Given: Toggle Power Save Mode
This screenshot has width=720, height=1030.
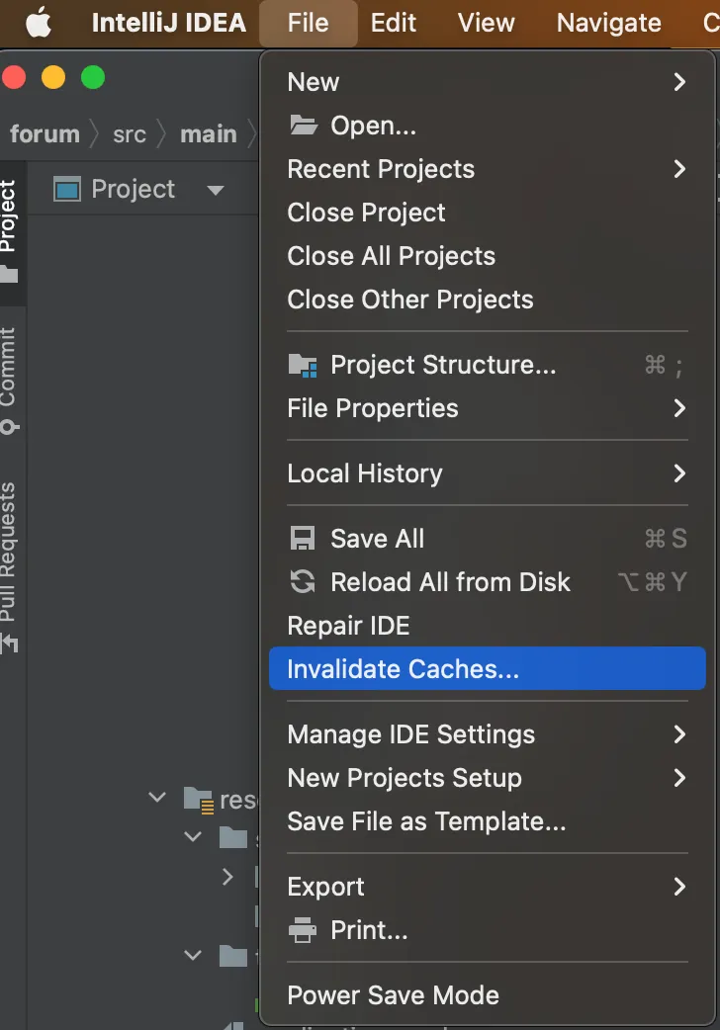Looking at the screenshot, I should pos(393,995).
